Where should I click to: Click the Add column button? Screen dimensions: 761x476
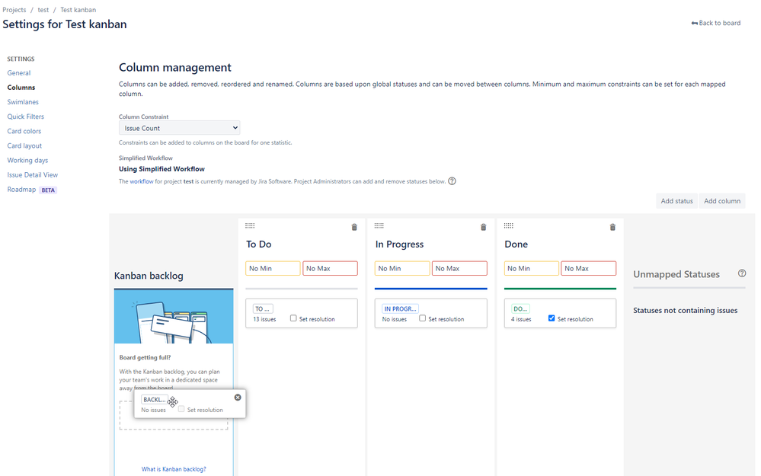tap(722, 201)
